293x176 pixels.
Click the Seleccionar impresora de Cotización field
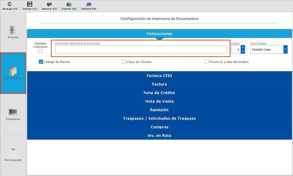[x=140, y=49]
